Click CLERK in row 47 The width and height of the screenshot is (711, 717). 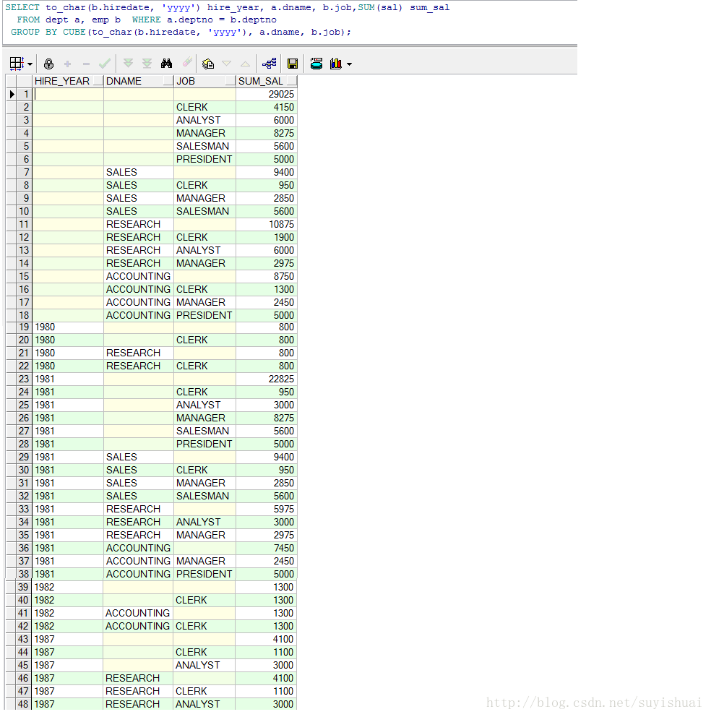pos(204,691)
